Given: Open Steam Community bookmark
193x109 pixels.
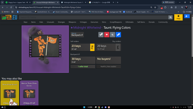Looking at the screenshot, I should tap(61, 12).
